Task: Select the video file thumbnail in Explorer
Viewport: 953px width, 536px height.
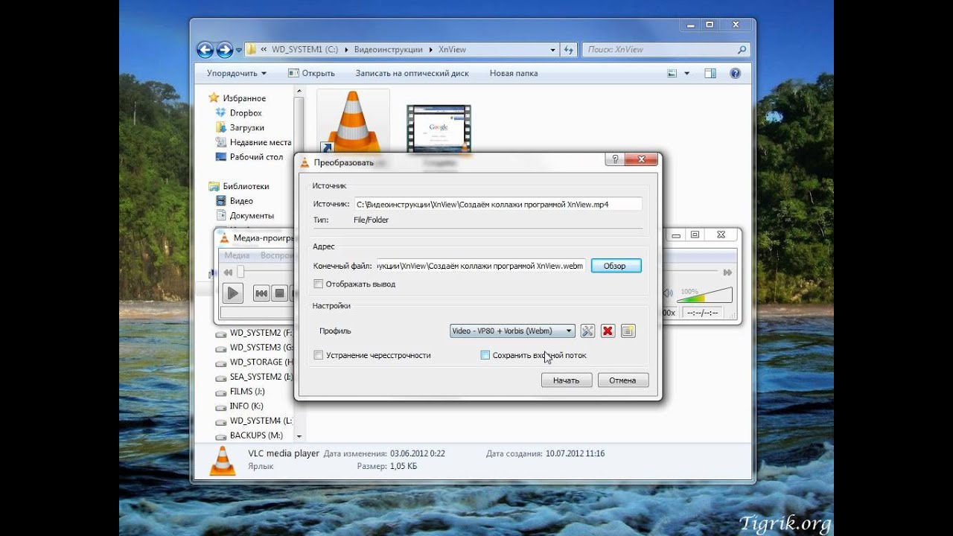Action: [439, 130]
